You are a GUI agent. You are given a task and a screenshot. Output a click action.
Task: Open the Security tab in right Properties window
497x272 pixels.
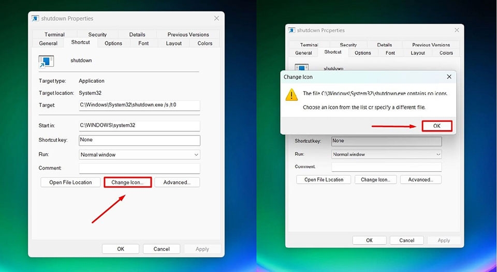coord(348,45)
